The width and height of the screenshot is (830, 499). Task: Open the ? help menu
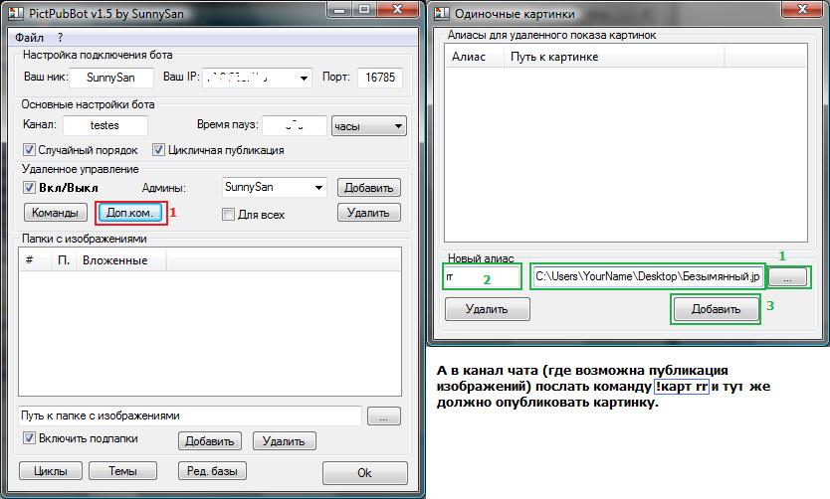point(61,37)
